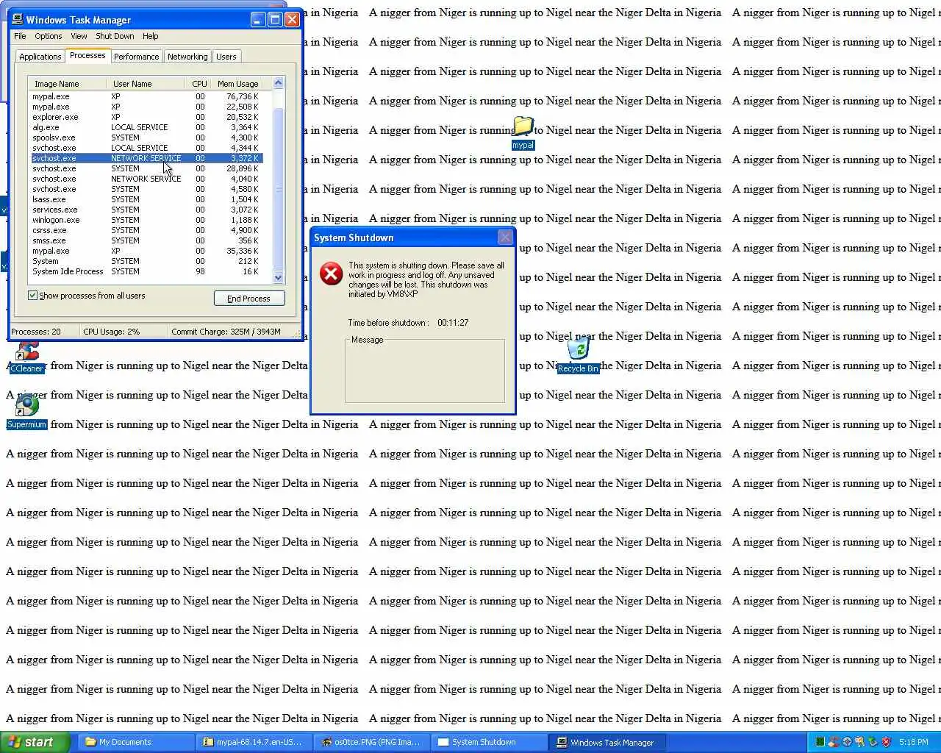This screenshot has width=941, height=753.
Task: Click the CPU Usage: 2% status bar entry
Action: (124, 332)
